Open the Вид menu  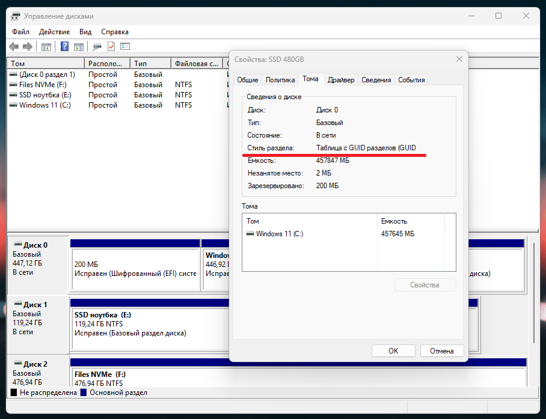(85, 32)
